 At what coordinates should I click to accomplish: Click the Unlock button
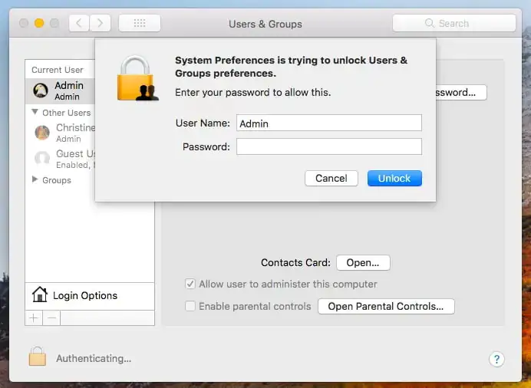pyautogui.click(x=394, y=178)
